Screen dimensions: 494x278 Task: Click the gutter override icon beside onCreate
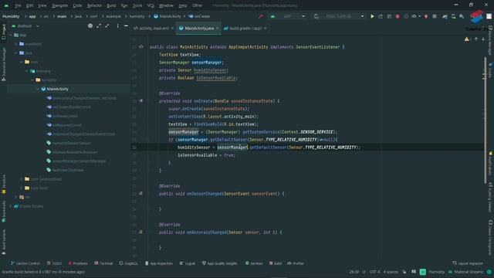coord(140,101)
